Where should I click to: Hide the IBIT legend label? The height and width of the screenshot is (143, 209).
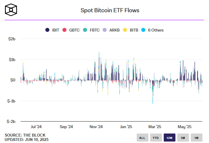tap(56, 30)
